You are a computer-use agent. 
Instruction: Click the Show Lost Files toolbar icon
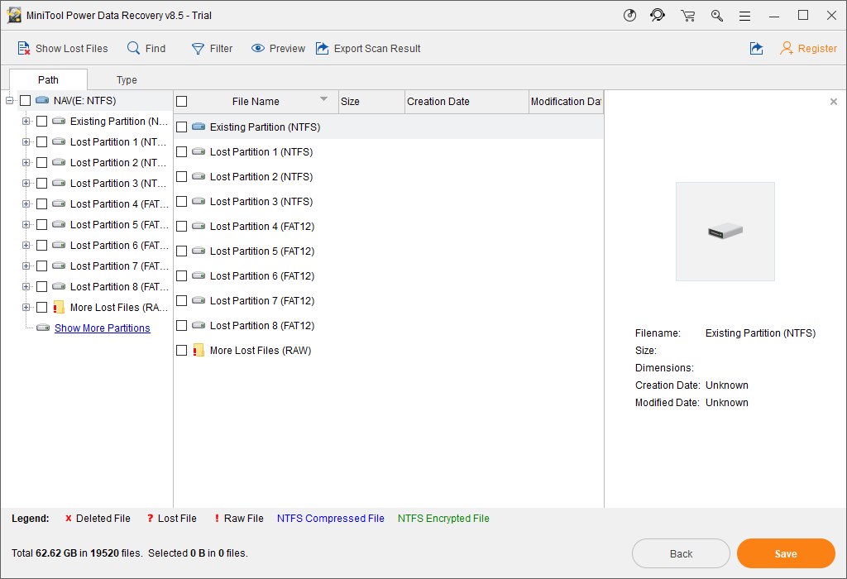tap(24, 49)
